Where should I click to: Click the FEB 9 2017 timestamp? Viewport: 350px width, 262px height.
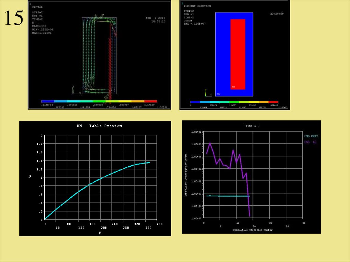click(x=155, y=17)
